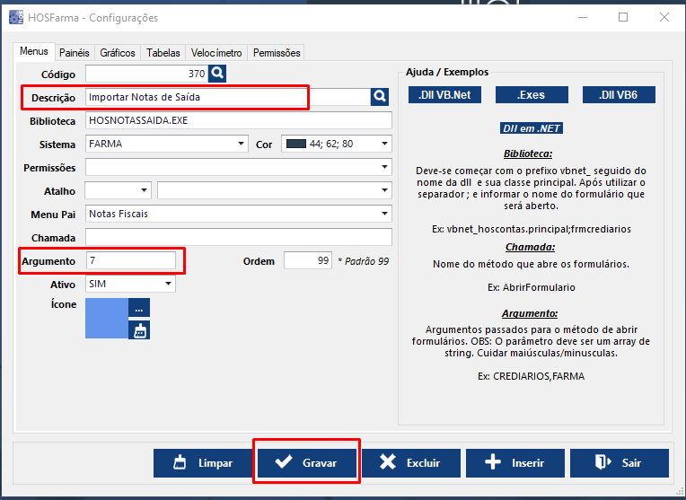Click the clear icon button below browse

[139, 330]
